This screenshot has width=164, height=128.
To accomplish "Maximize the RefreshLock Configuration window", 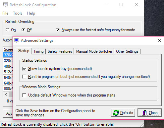I will pos(121,5).
